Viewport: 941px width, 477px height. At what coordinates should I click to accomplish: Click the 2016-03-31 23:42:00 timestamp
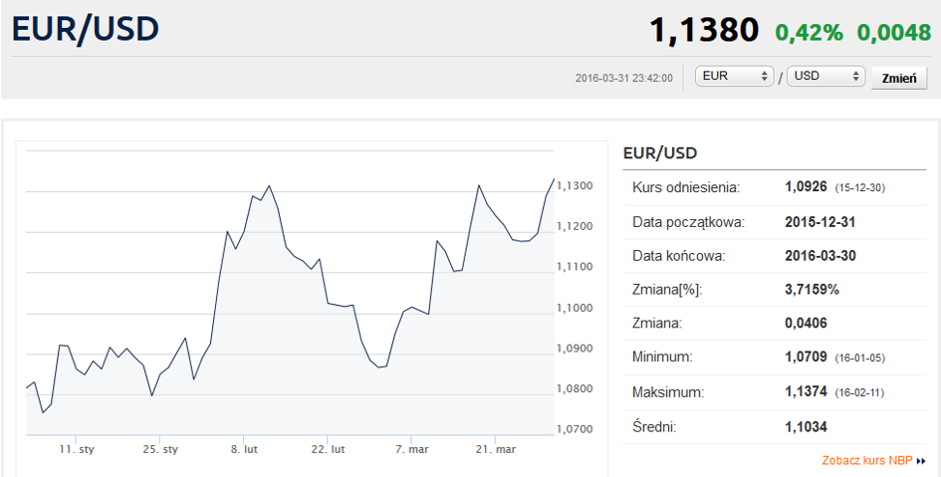click(624, 78)
